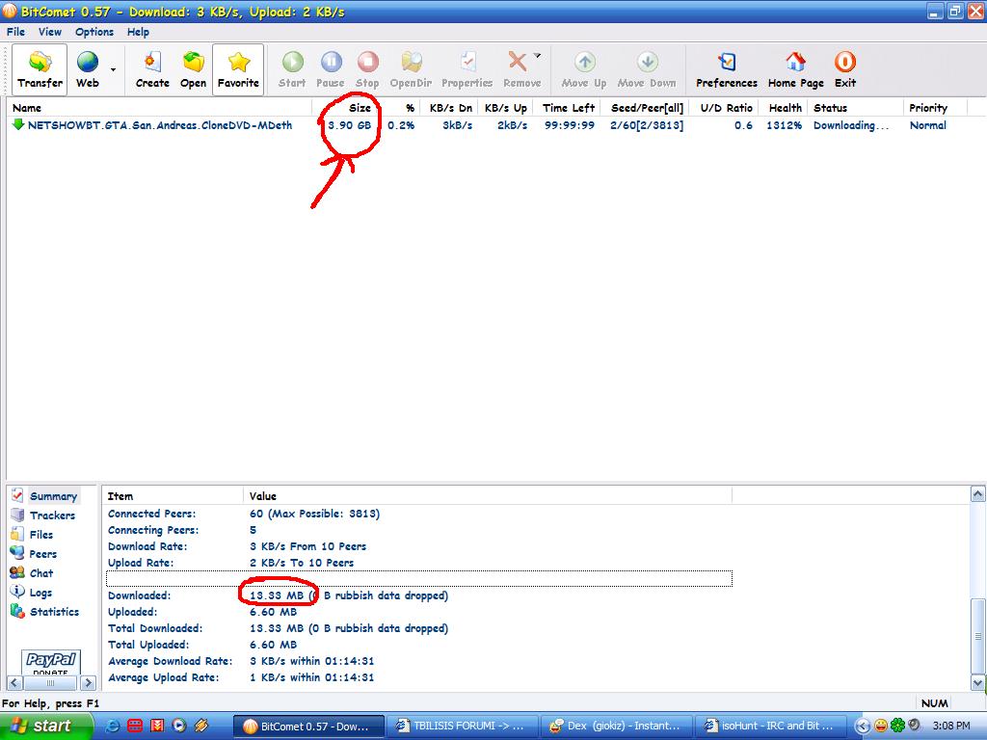Open the Help menu

coord(138,32)
